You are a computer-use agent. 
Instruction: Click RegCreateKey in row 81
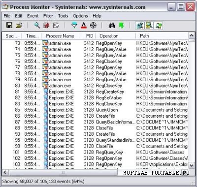coord(110,92)
